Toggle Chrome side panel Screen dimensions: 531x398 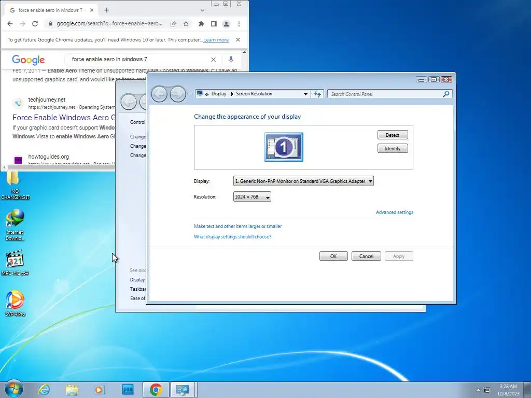coord(214,24)
